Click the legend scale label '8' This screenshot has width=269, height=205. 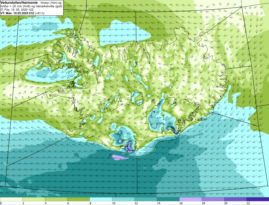90,203
